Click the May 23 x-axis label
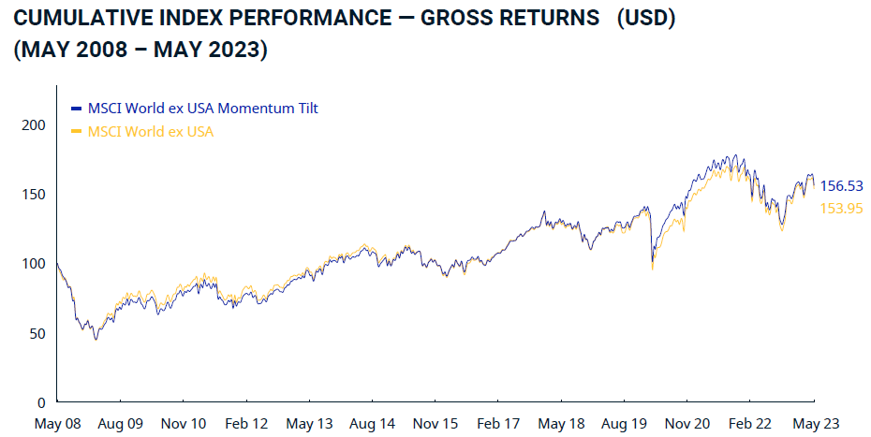Viewport: 871px width, 437px height. pyautogui.click(x=815, y=424)
